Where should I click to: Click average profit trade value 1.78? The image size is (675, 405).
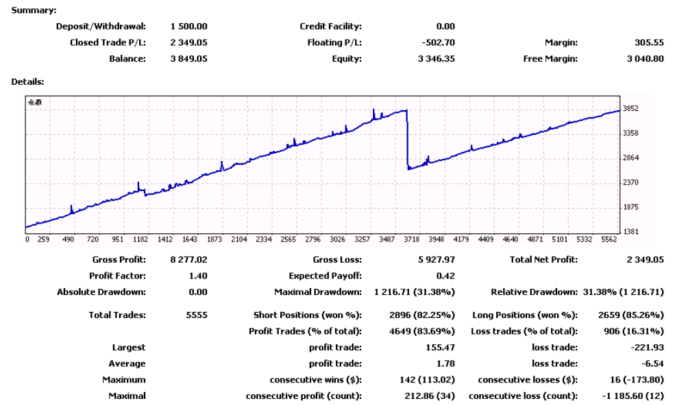click(x=445, y=364)
